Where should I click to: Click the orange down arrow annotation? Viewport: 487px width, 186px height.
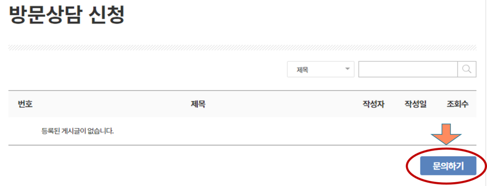point(446,134)
